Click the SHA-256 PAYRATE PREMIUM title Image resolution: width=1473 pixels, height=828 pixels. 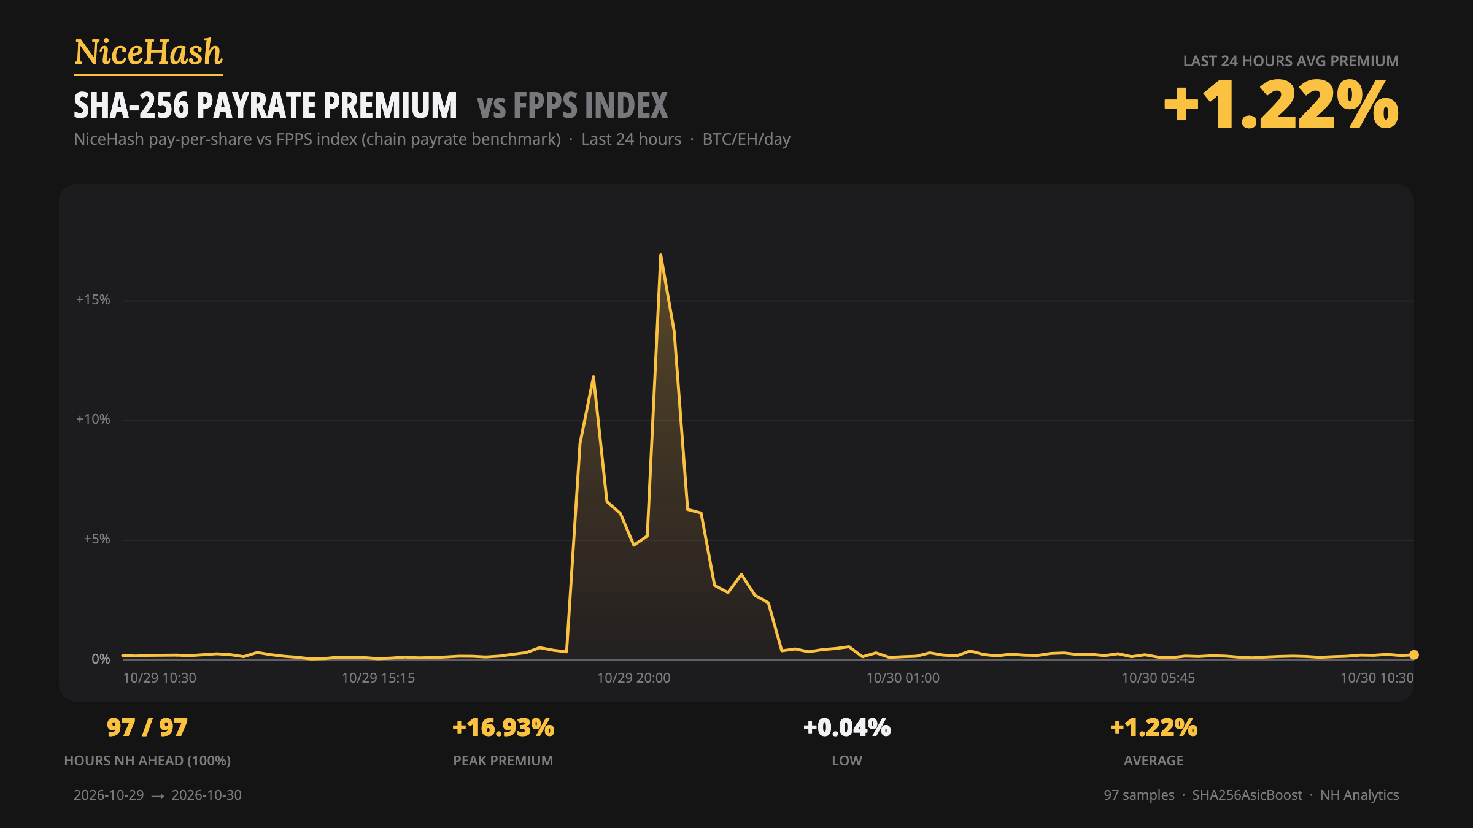265,105
